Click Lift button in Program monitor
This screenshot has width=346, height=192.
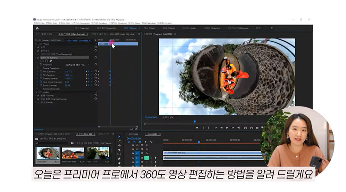245,128
